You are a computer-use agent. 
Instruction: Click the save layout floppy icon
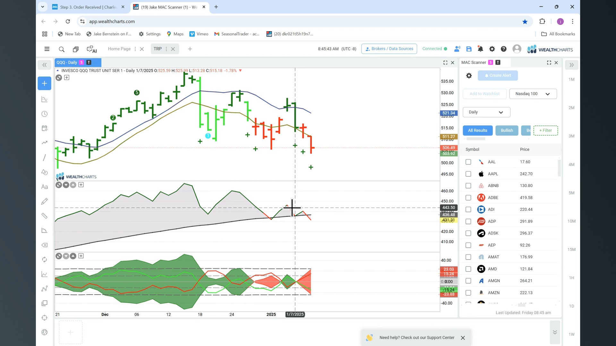point(469,49)
